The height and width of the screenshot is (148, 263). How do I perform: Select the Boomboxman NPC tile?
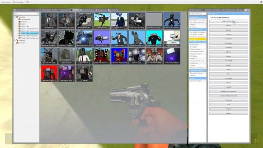[x=49, y=21]
